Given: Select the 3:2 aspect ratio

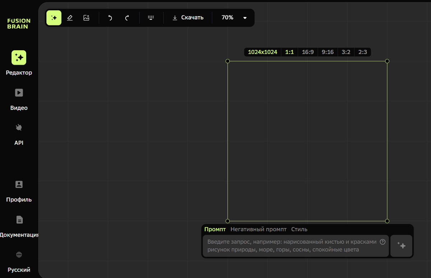Looking at the screenshot, I should (346, 52).
